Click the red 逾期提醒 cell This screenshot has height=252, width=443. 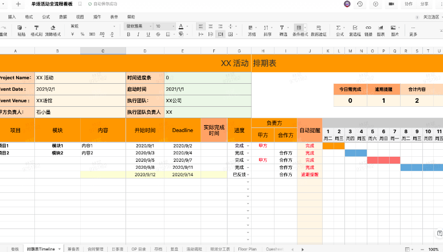(x=309, y=175)
